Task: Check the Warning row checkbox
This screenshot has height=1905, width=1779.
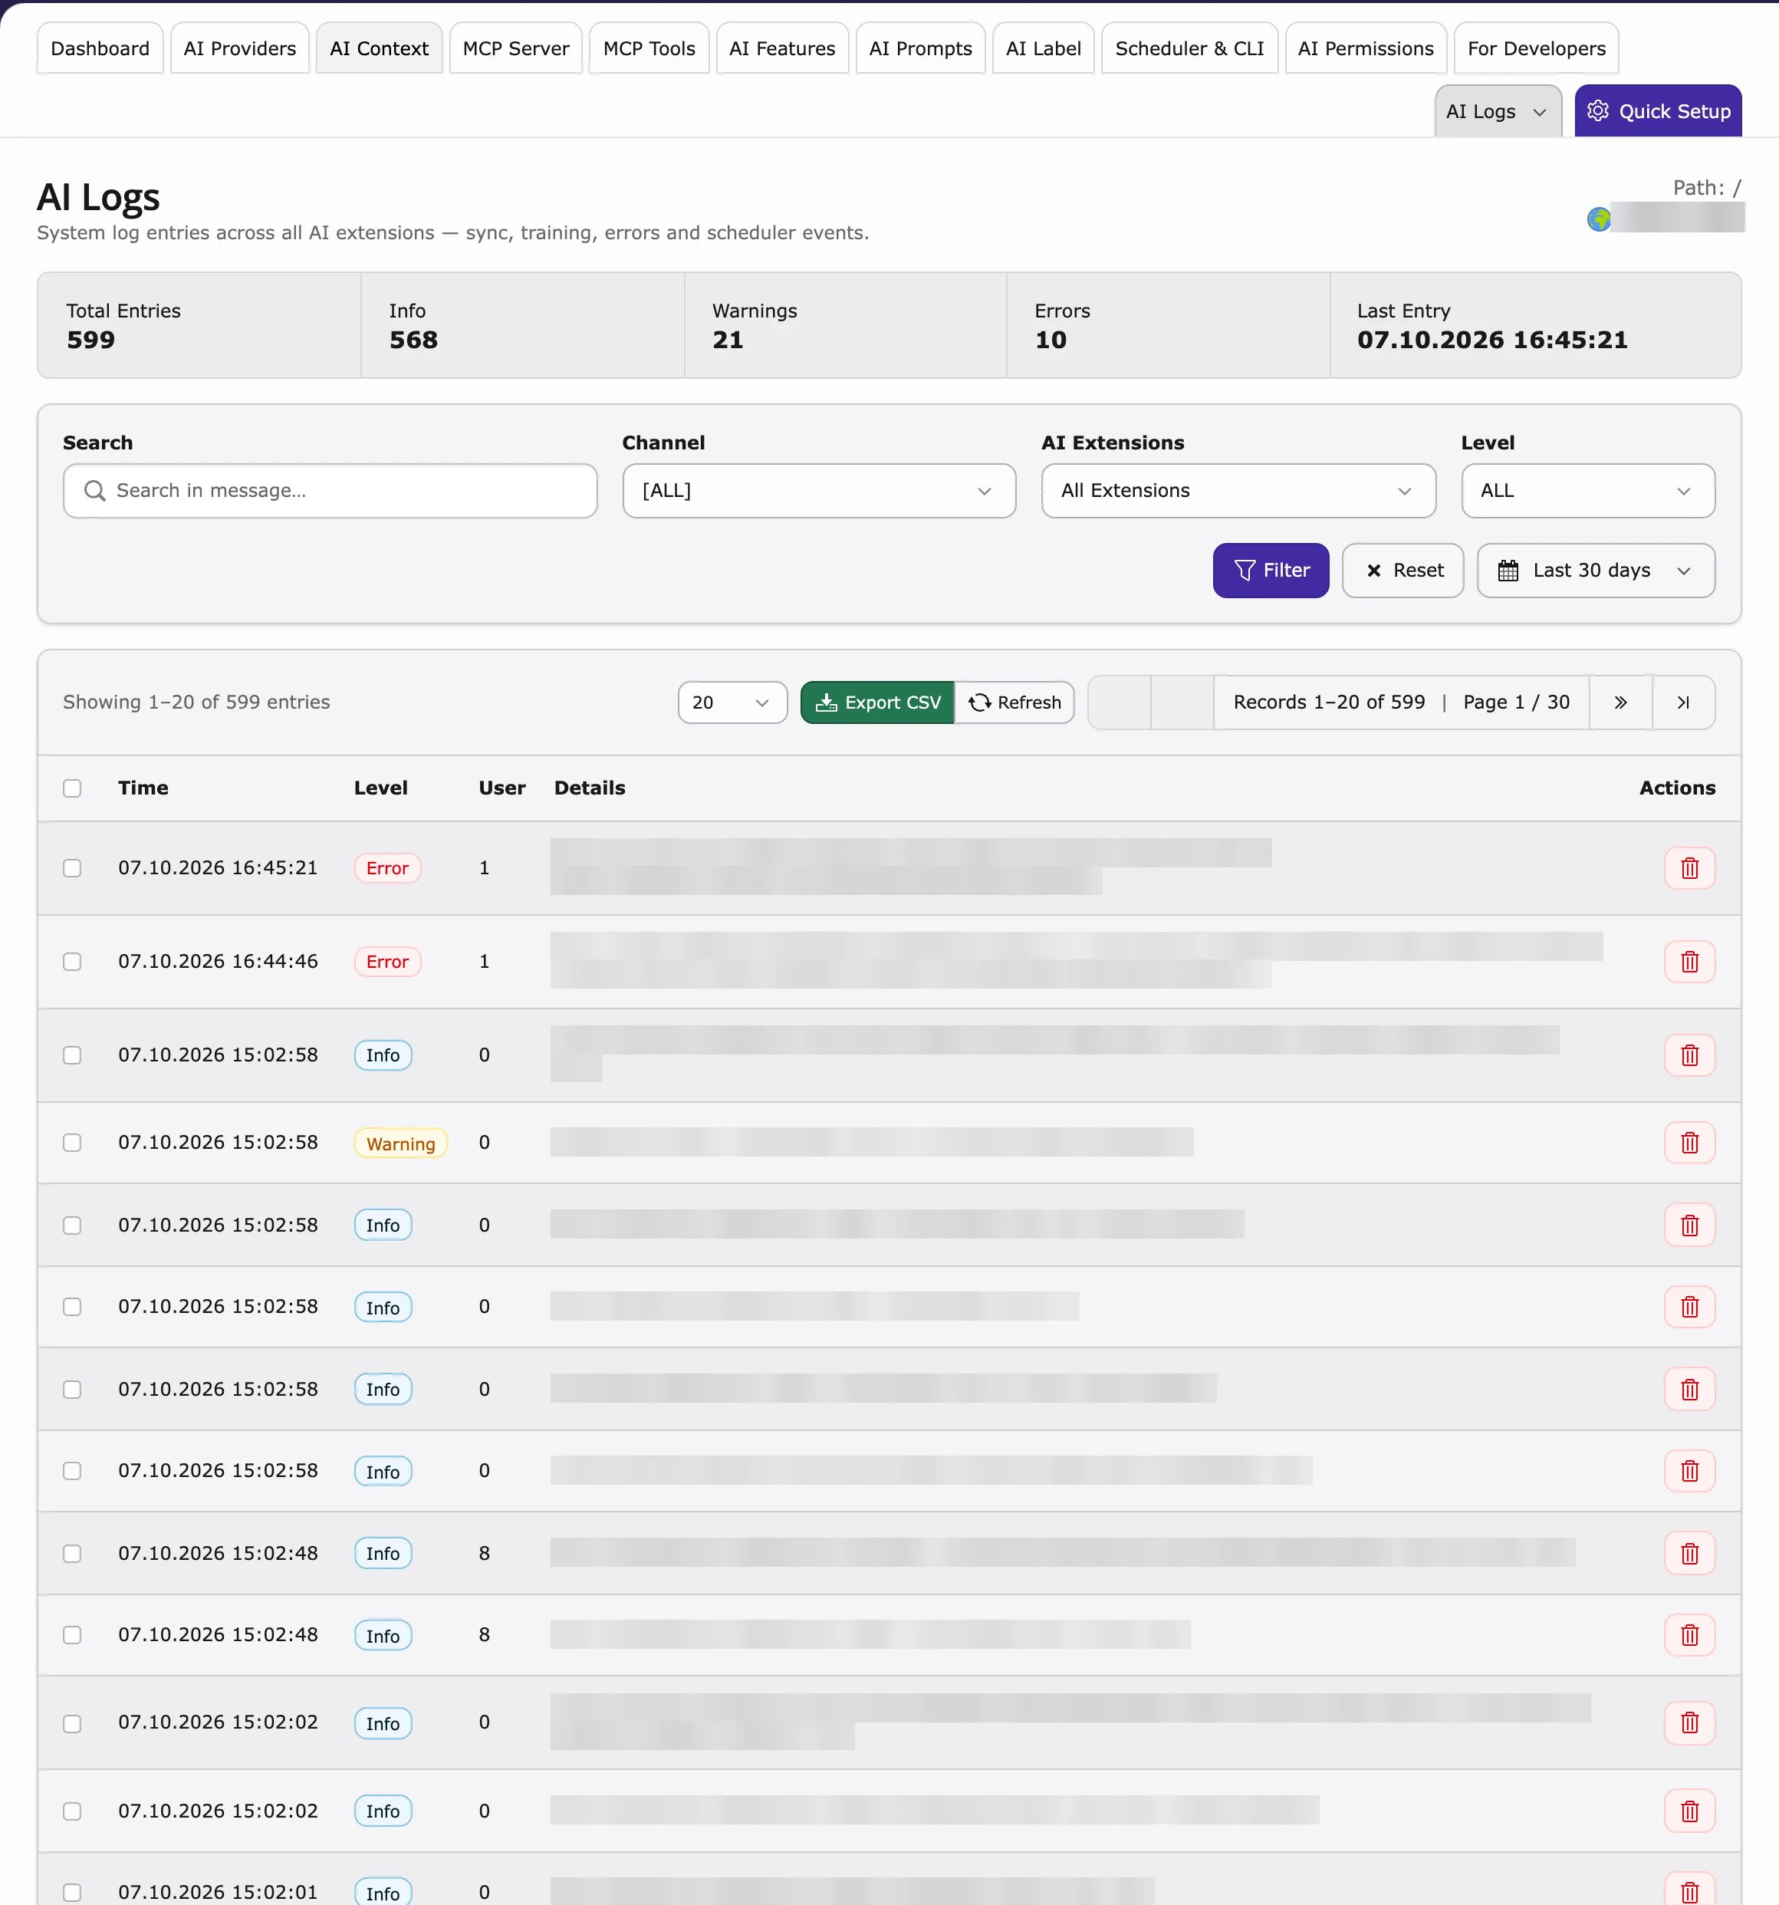Action: 72,1142
